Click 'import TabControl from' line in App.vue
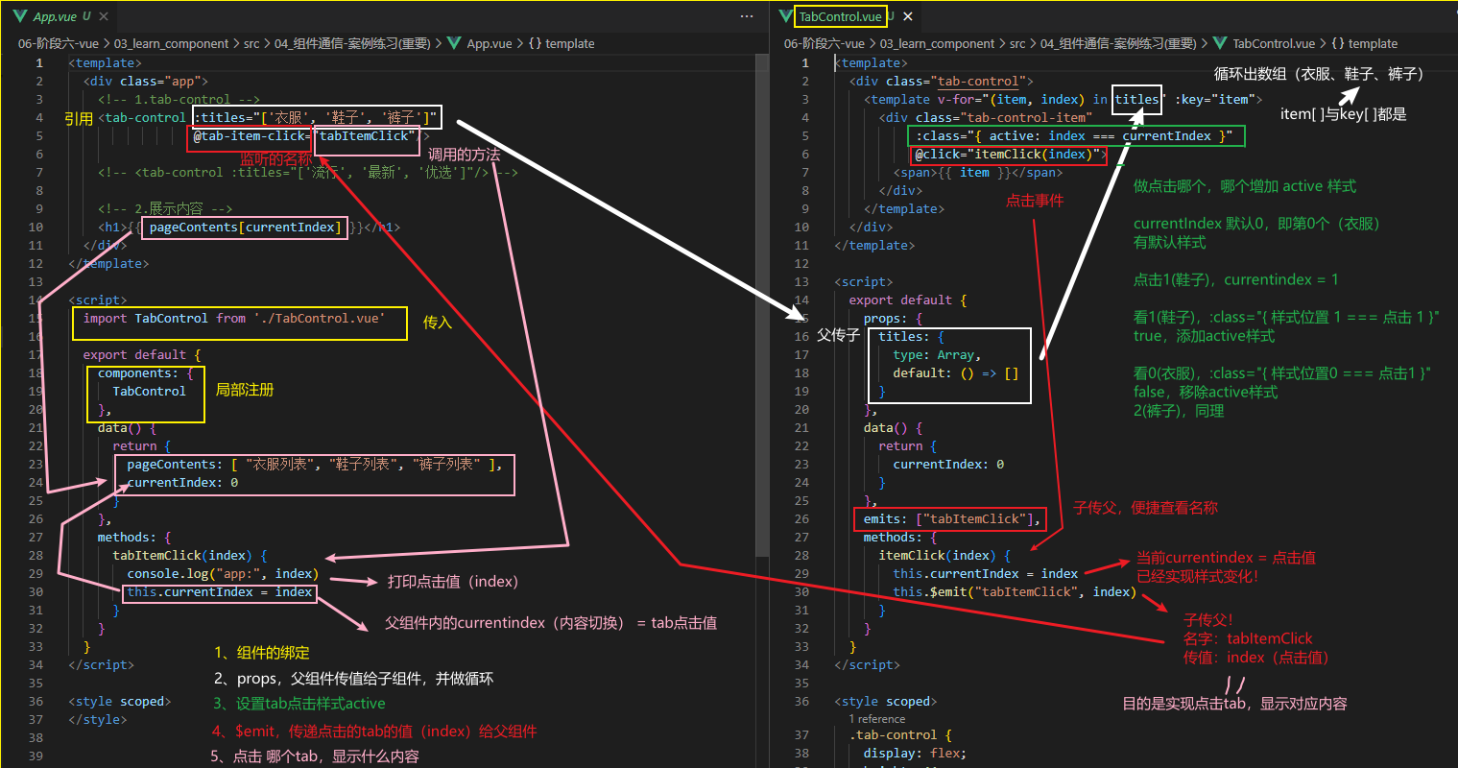Image resolution: width=1458 pixels, height=768 pixels. (x=233, y=318)
